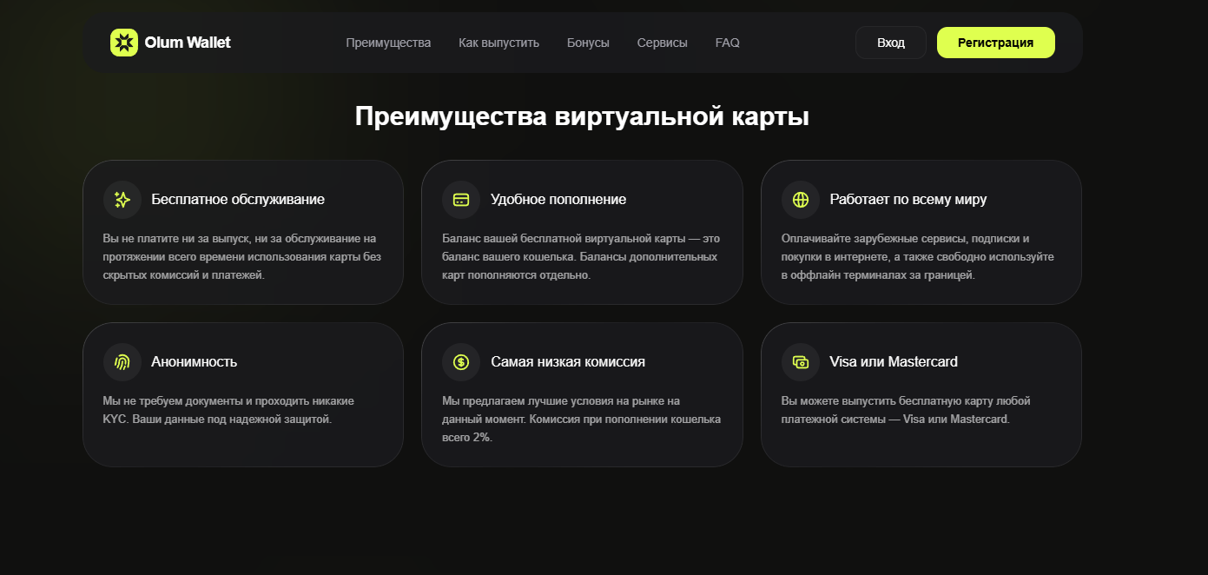Go to the Бонусы section
Image resolution: width=1208 pixels, height=575 pixels.
588,43
